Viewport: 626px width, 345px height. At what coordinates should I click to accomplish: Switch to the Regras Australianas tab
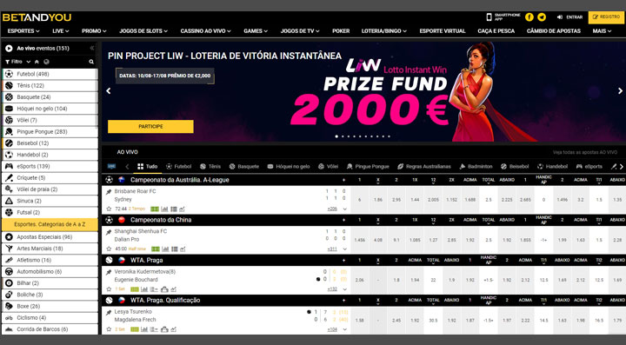[x=424, y=167]
